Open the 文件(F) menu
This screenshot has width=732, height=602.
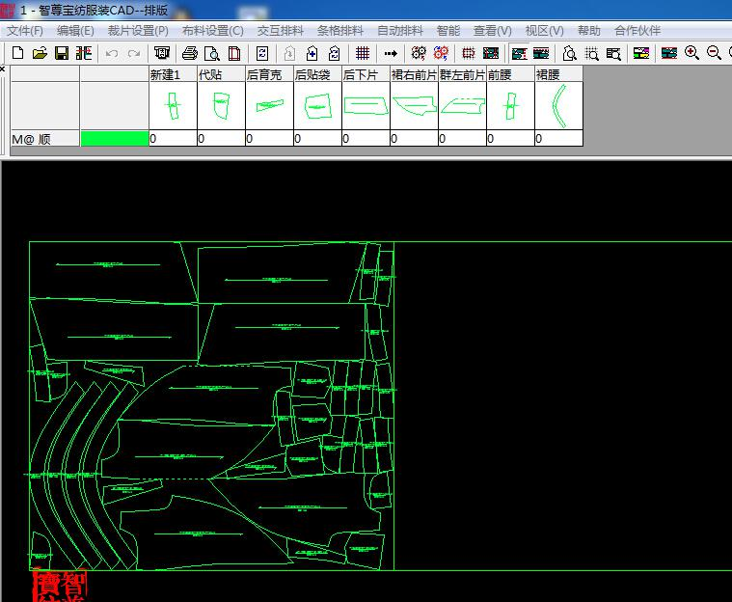[x=25, y=31]
